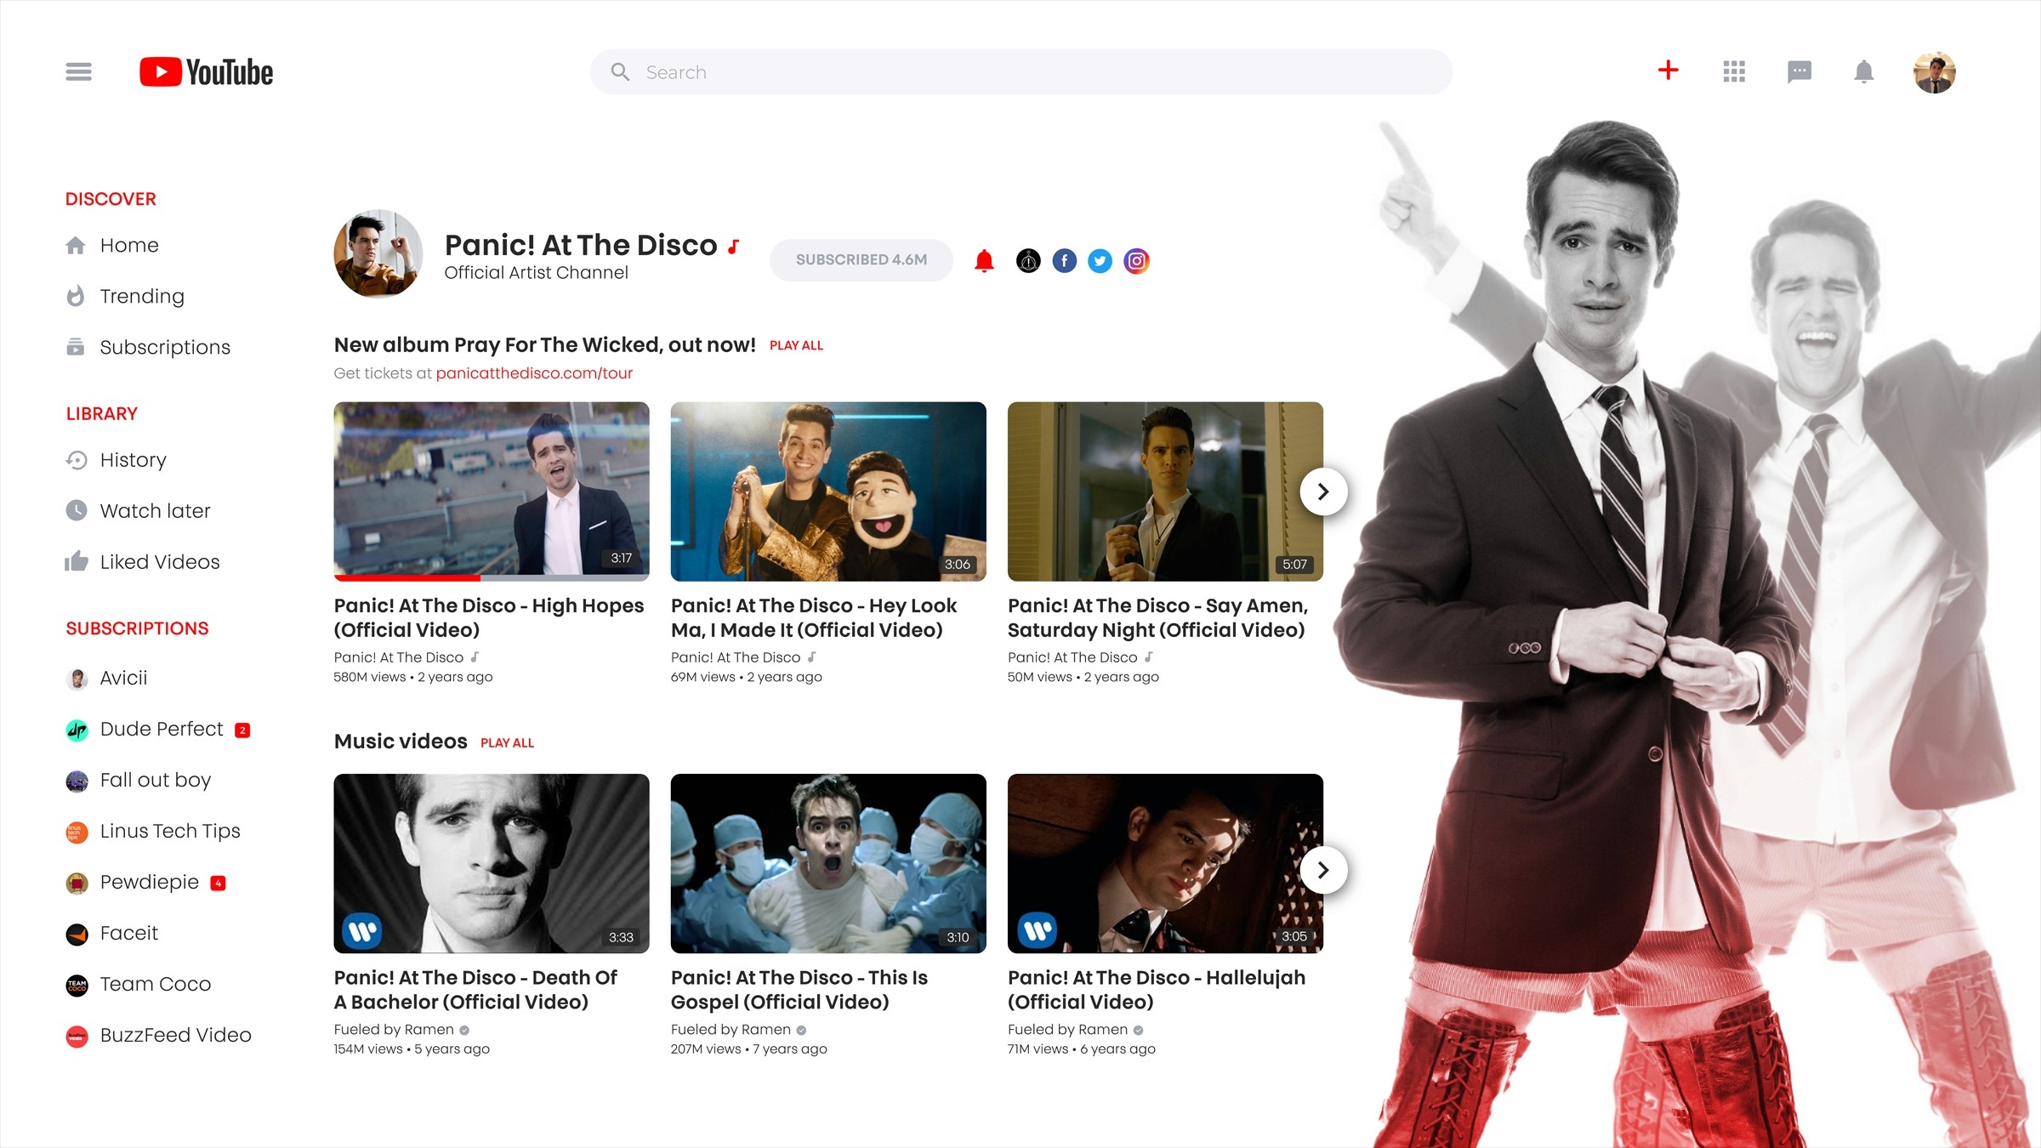Click the Dude Perfect red badge showing 2
Image resolution: width=2041 pixels, height=1148 pixels.
point(242,730)
